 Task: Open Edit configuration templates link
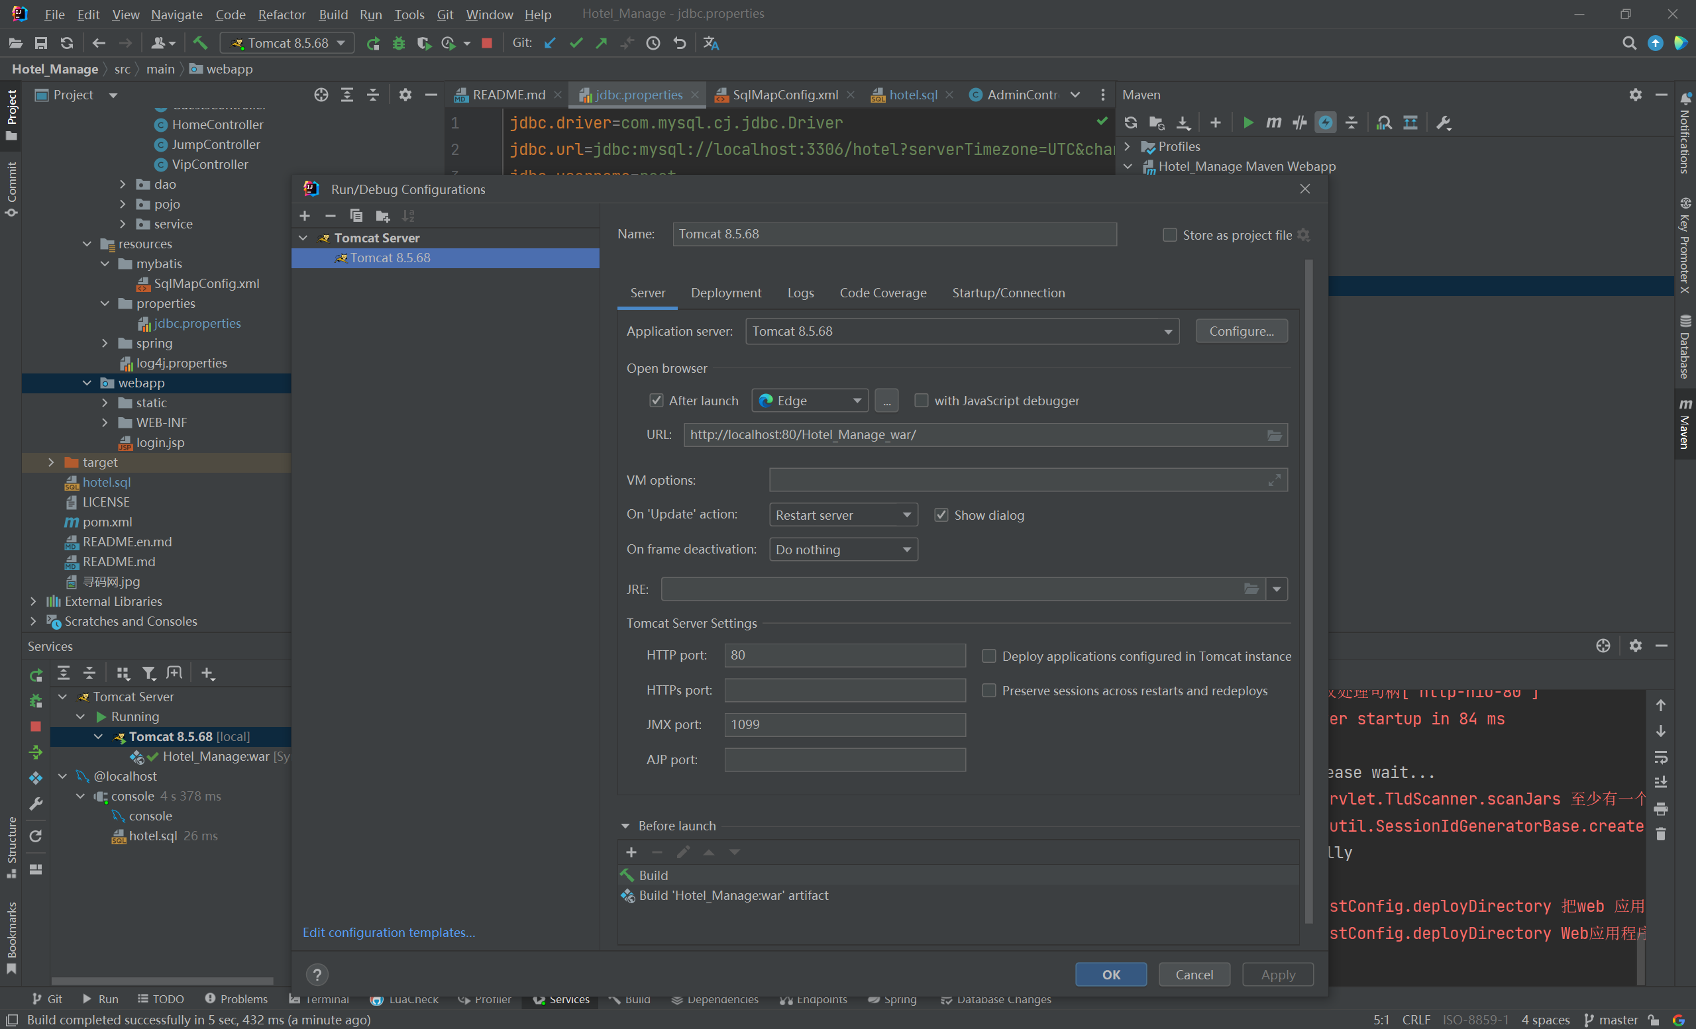coord(389,933)
